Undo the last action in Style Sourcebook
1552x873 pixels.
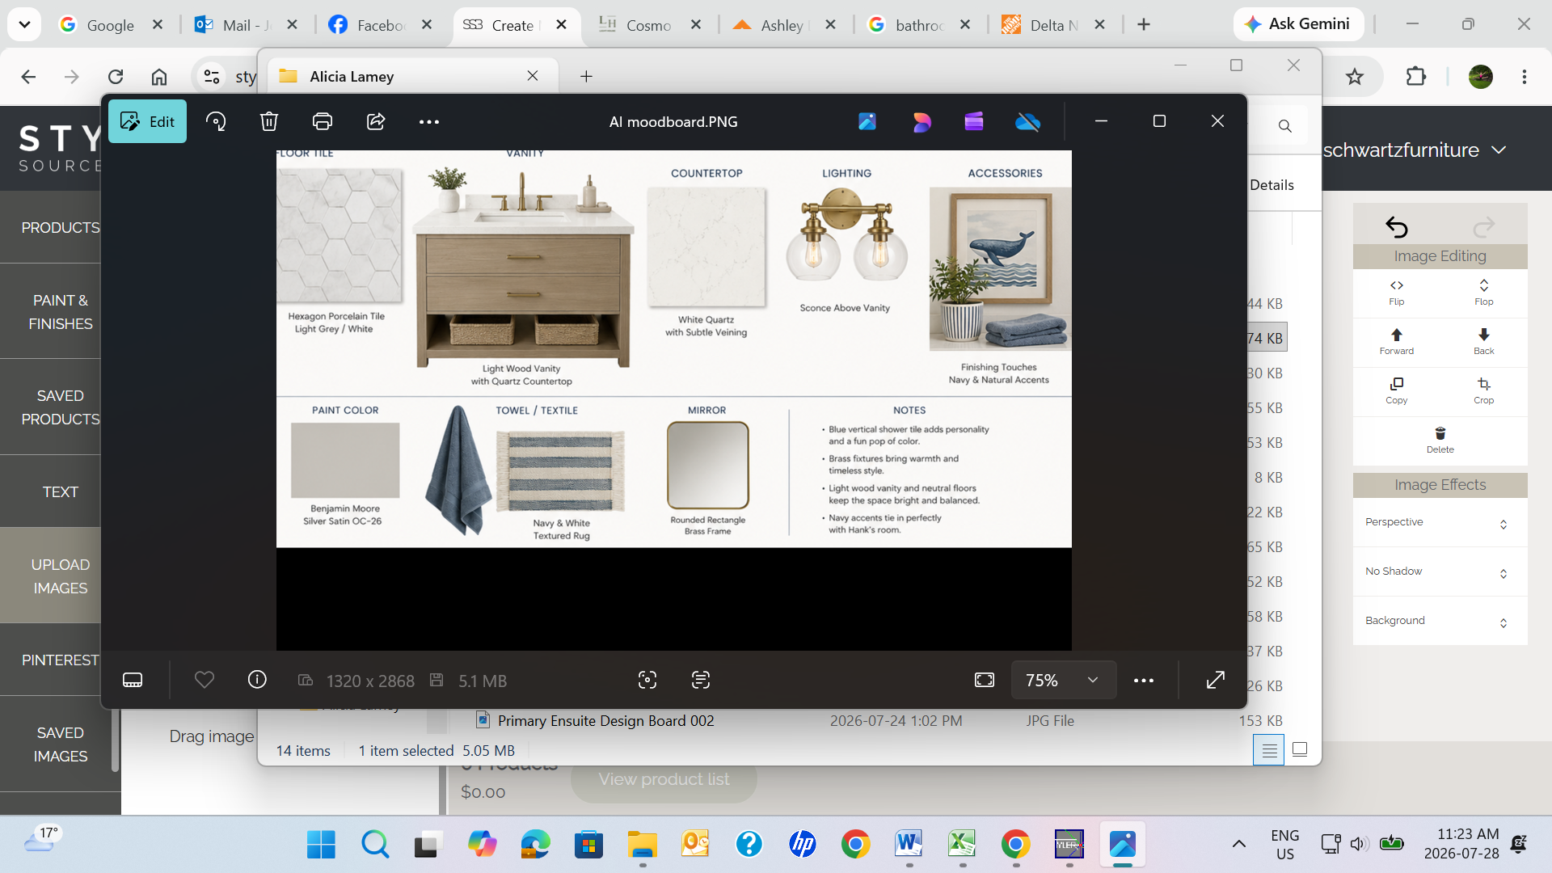[1397, 226]
